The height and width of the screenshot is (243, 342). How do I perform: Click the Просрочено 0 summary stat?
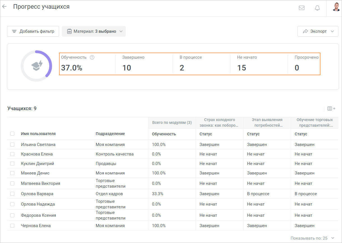click(x=306, y=64)
